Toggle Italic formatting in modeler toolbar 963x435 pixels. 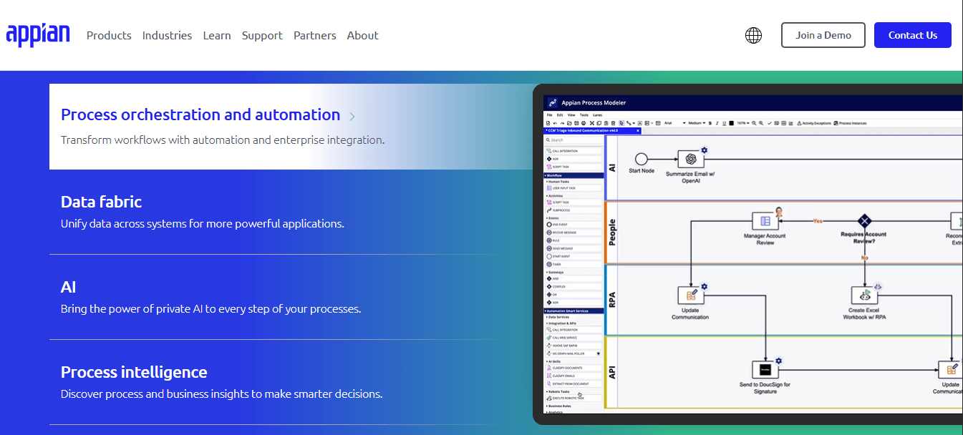tap(717, 123)
